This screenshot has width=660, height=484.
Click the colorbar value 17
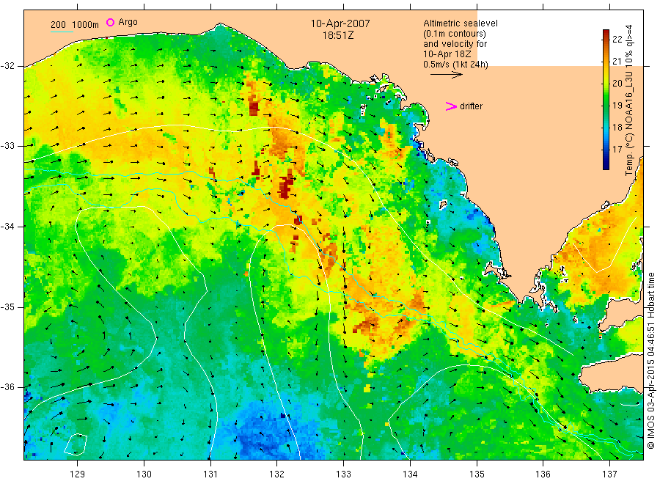point(617,149)
